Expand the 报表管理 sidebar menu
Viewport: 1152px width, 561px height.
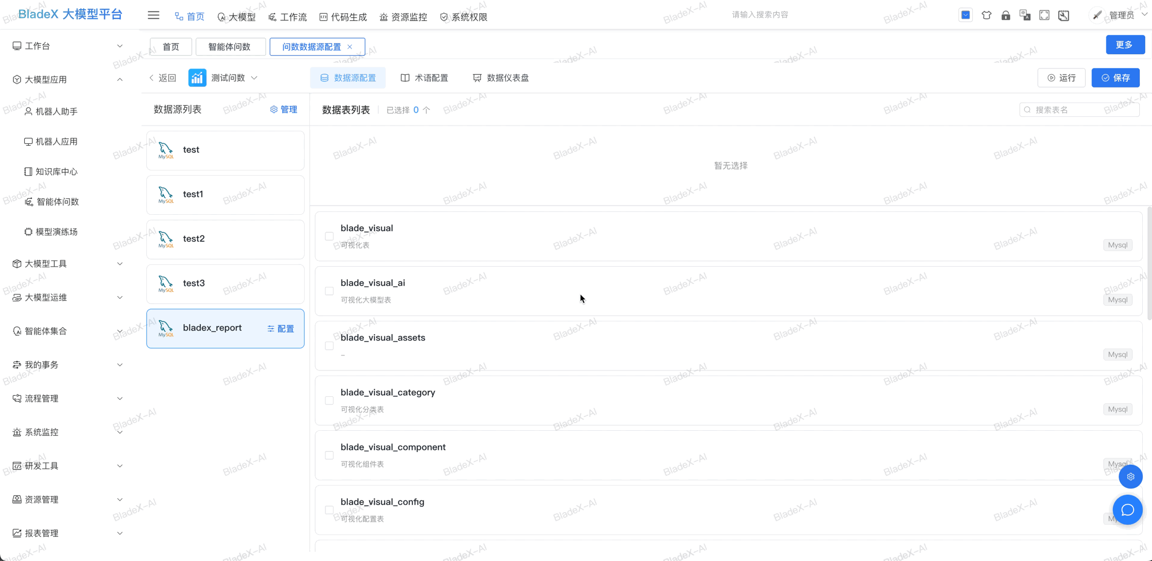pos(120,533)
